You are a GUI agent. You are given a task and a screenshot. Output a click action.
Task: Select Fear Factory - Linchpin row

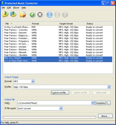click(58, 47)
